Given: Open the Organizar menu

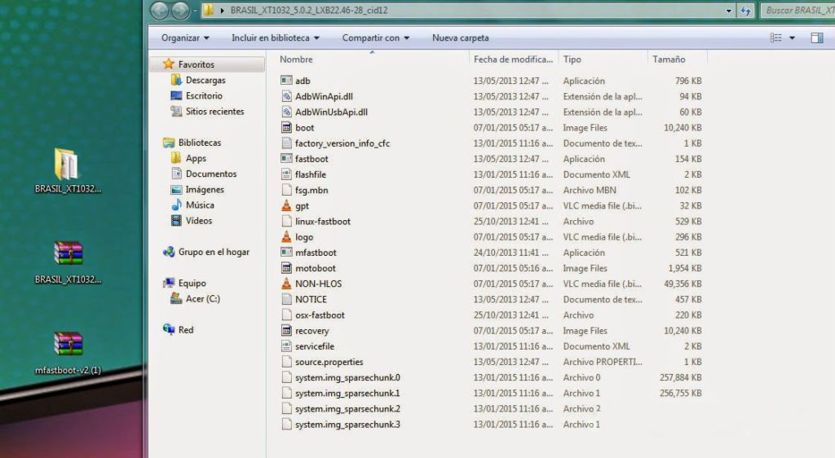Looking at the screenshot, I should pos(185,37).
